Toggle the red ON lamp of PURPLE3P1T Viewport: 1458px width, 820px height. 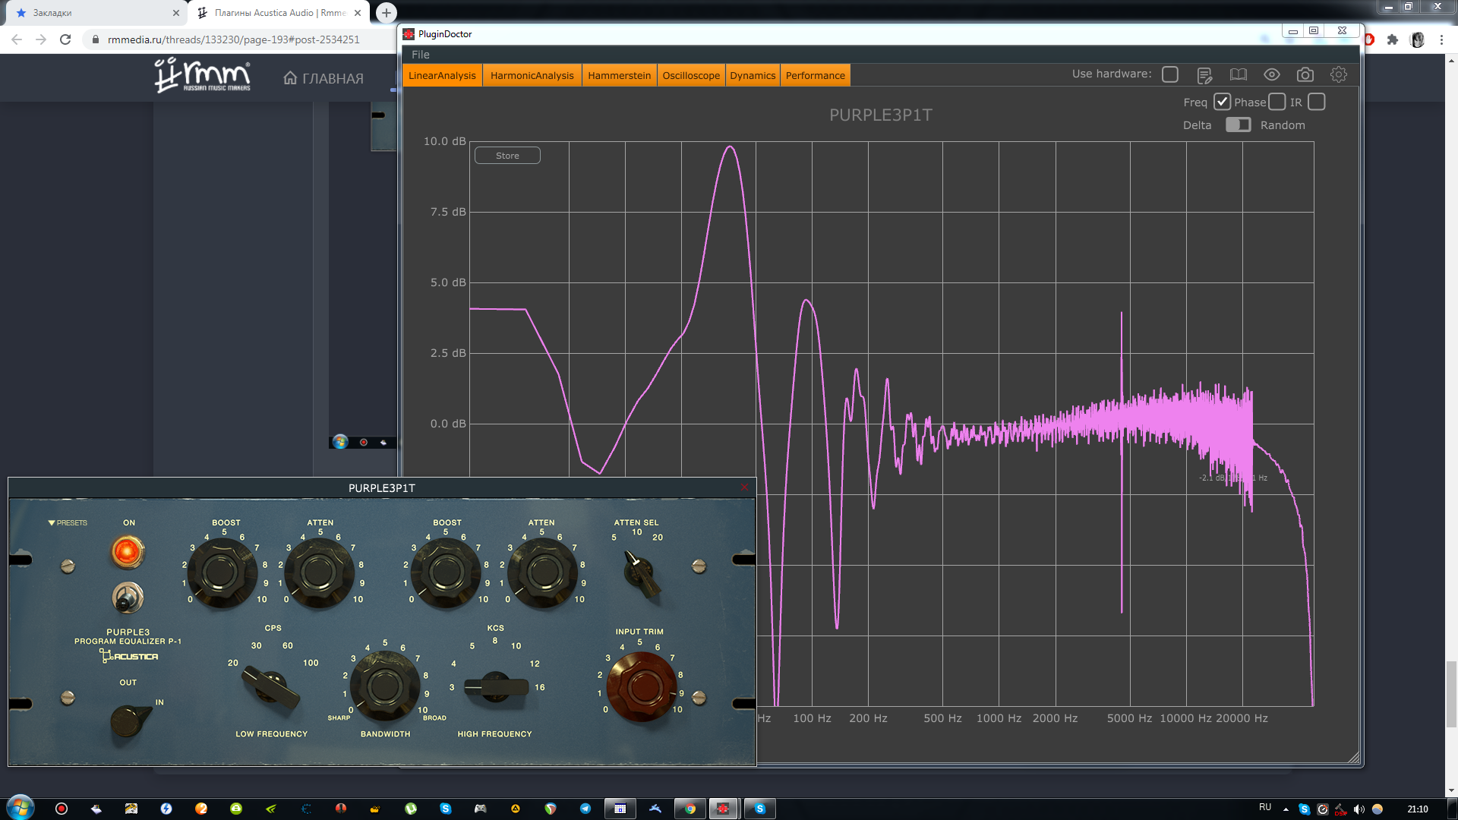coord(128,551)
